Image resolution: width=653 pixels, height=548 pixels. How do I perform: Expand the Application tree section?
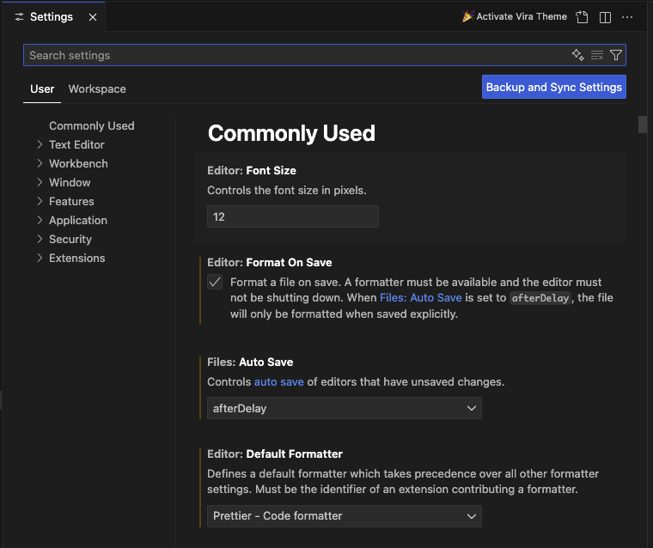pos(40,220)
